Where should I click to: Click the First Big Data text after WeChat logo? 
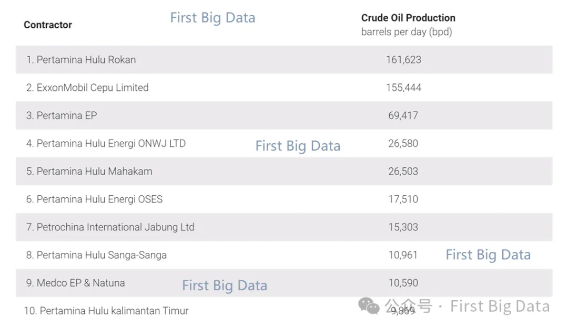click(x=500, y=306)
